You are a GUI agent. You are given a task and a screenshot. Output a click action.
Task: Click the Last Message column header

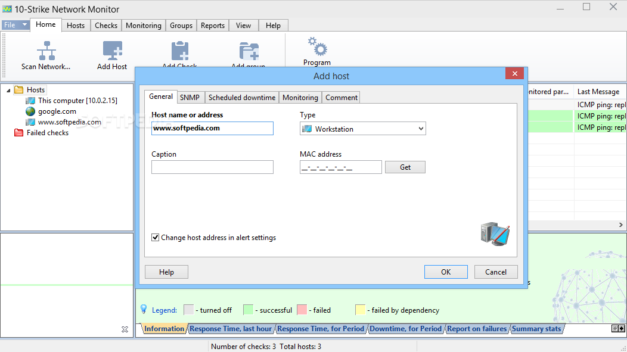(600, 92)
